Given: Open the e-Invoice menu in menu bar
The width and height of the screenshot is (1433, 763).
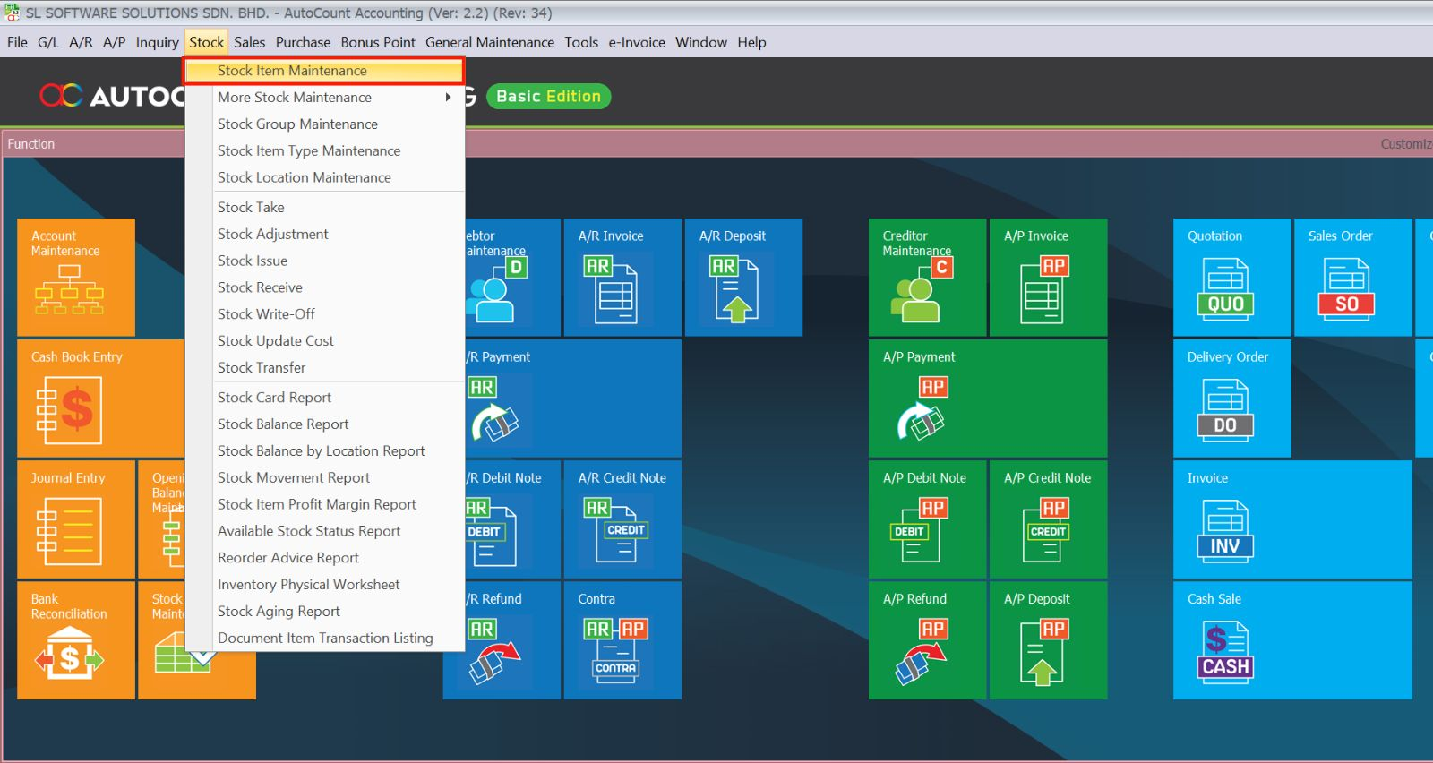Looking at the screenshot, I should (x=636, y=42).
